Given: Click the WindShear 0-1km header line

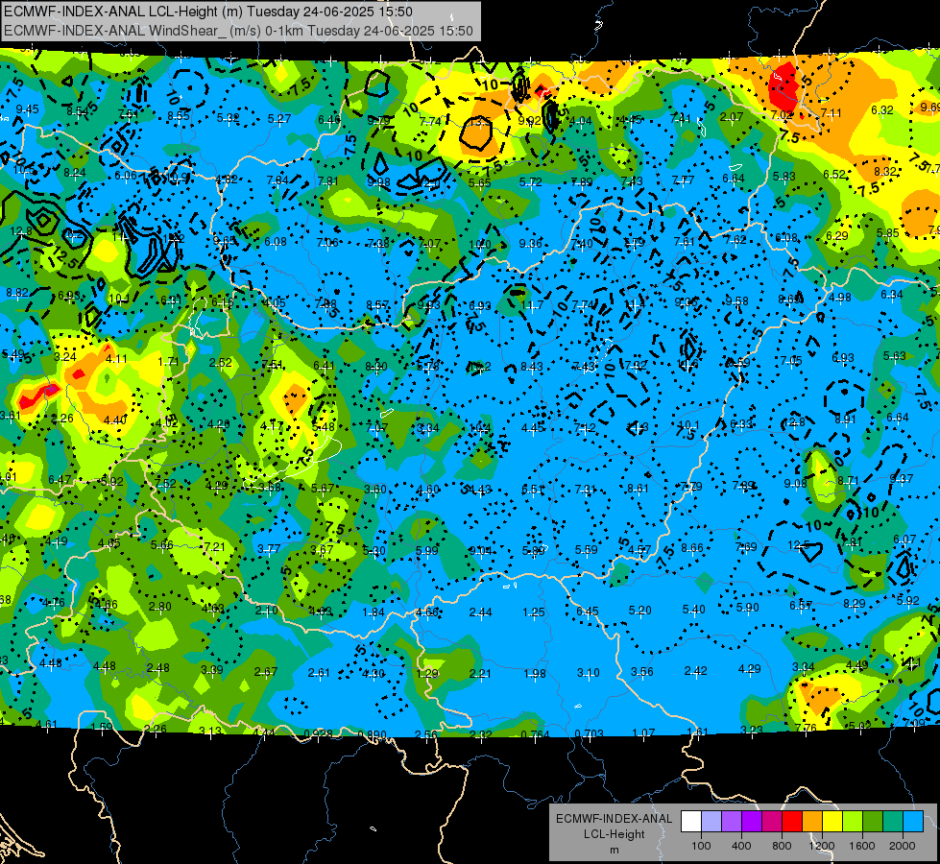Looking at the screenshot, I should 238,31.
